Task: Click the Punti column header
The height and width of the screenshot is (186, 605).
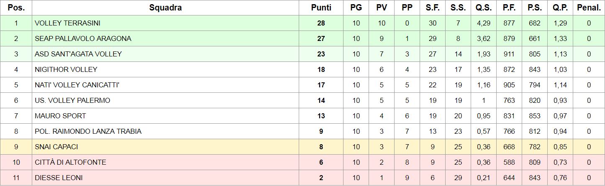Action: tap(321, 8)
